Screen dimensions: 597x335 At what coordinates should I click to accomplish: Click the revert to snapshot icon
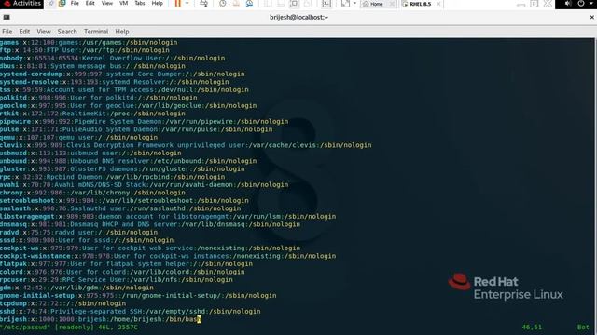click(x=236, y=4)
